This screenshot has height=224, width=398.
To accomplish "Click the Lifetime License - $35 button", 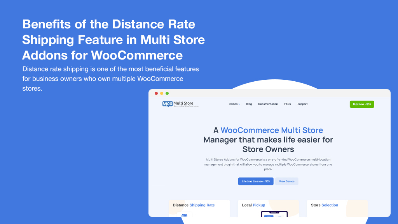I will point(256,181).
